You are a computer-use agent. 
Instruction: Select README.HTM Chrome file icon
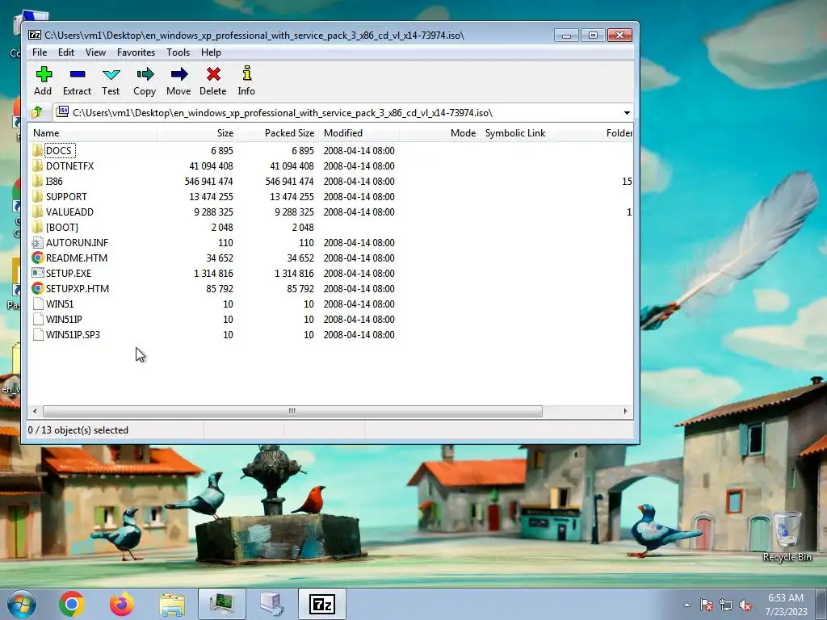37,258
